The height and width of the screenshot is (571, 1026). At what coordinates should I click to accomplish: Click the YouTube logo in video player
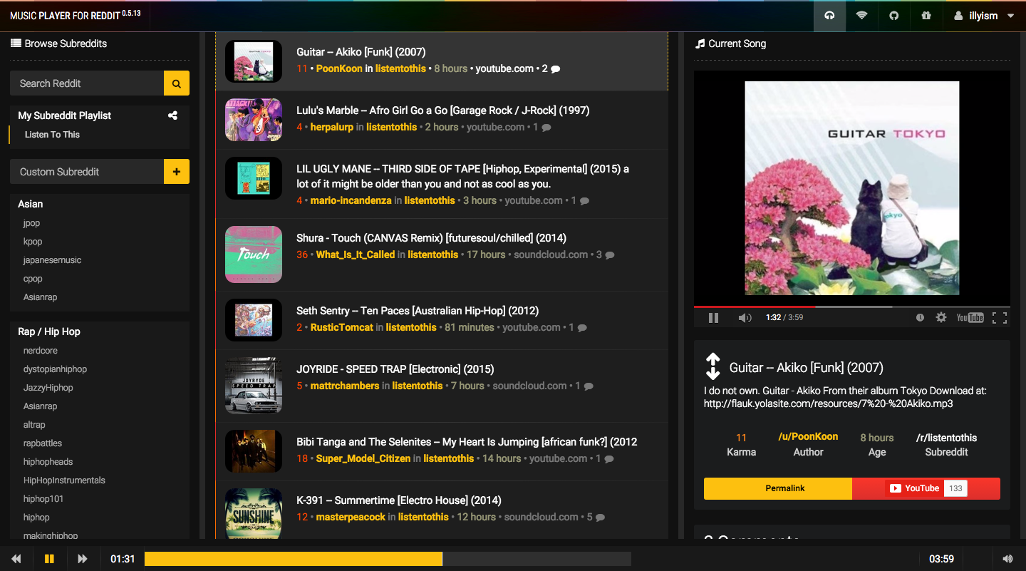pyautogui.click(x=970, y=317)
